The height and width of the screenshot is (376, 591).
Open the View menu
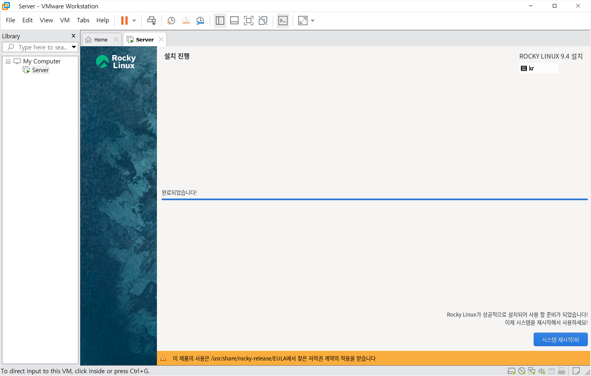(46, 20)
